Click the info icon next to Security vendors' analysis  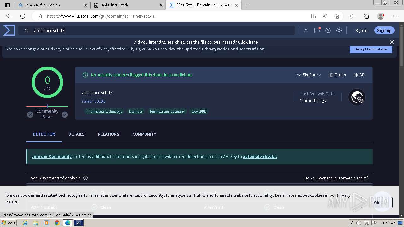point(86,178)
